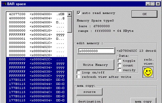Click the Write Memory button
162x103 pixels.
pyautogui.click(x=95, y=65)
